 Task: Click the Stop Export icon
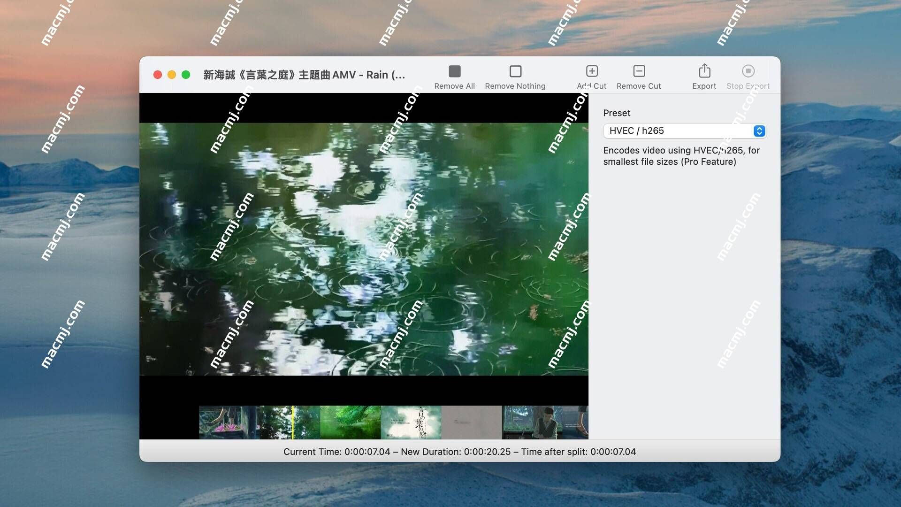point(748,71)
